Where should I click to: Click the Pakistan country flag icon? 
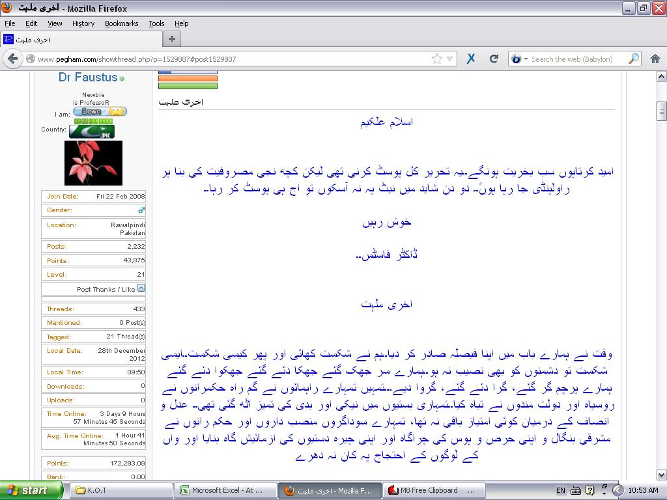coord(92,132)
